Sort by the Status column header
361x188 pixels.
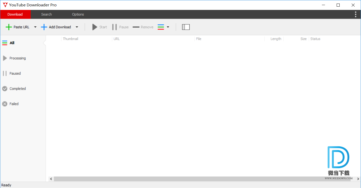(x=315, y=39)
